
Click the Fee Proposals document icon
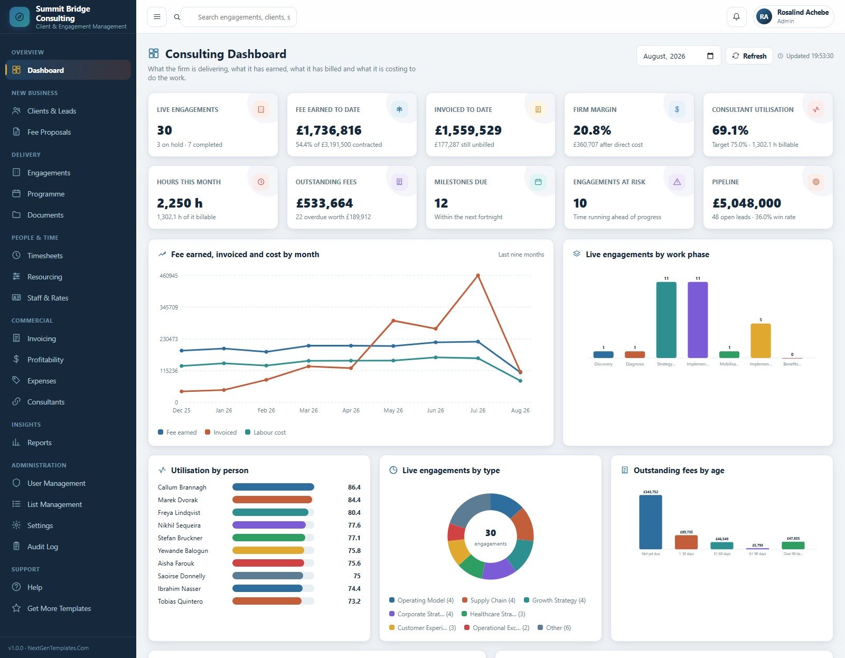coord(16,132)
